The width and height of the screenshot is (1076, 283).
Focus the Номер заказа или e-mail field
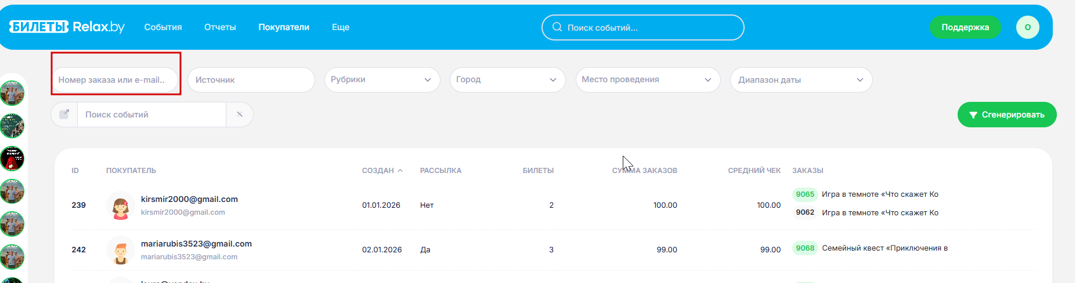coord(114,80)
